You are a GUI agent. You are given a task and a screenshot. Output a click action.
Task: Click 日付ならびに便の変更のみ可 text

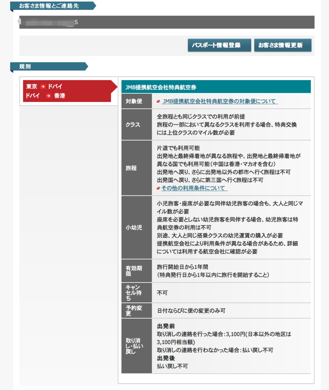click(191, 311)
